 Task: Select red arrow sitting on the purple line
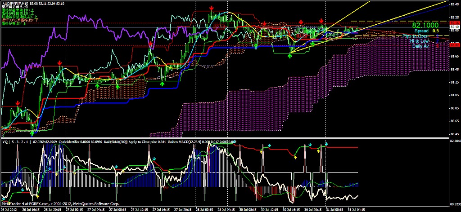150,44
